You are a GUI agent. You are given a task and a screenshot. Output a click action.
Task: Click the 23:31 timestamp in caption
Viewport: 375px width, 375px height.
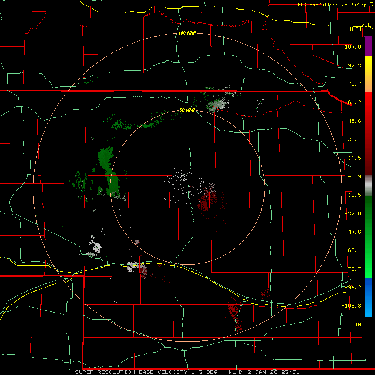(291, 372)
